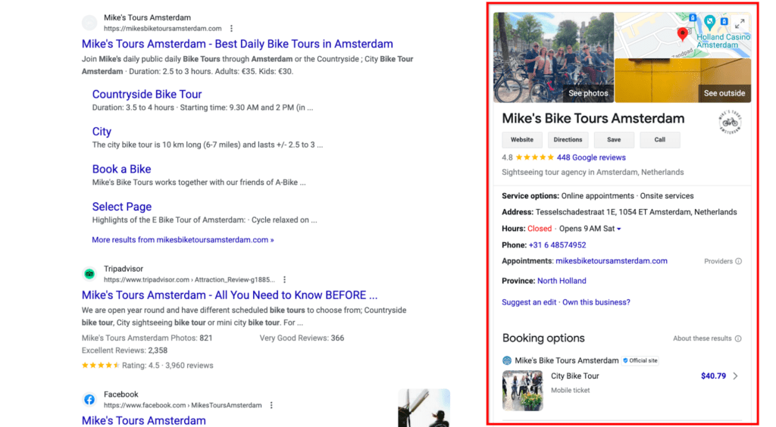Image resolution: width=776 pixels, height=427 pixels.
Task: Click the Providers label
Action: [x=718, y=261]
